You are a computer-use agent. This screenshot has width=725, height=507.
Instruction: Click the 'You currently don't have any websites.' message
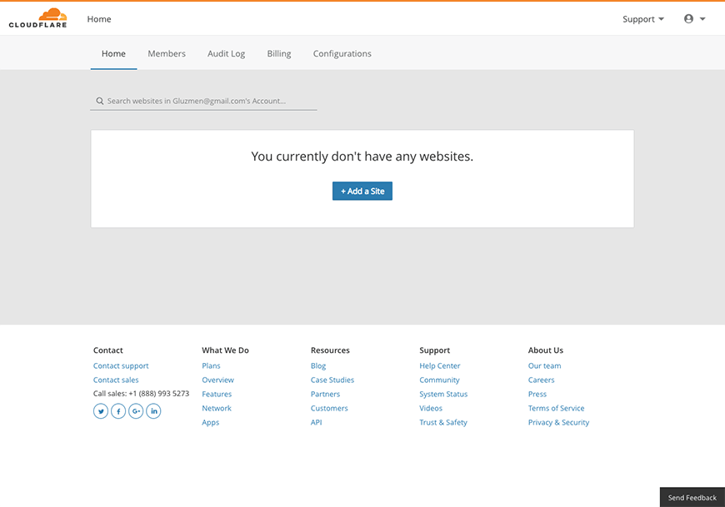pyautogui.click(x=362, y=157)
